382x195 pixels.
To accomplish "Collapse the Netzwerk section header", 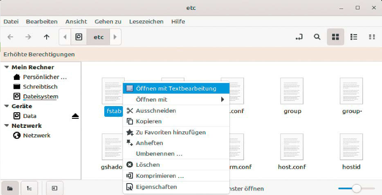I will coord(7,126).
